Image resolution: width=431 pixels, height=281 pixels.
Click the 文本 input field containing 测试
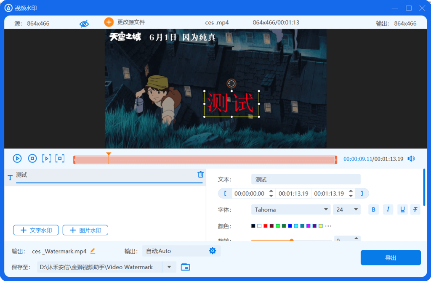[x=306, y=179]
